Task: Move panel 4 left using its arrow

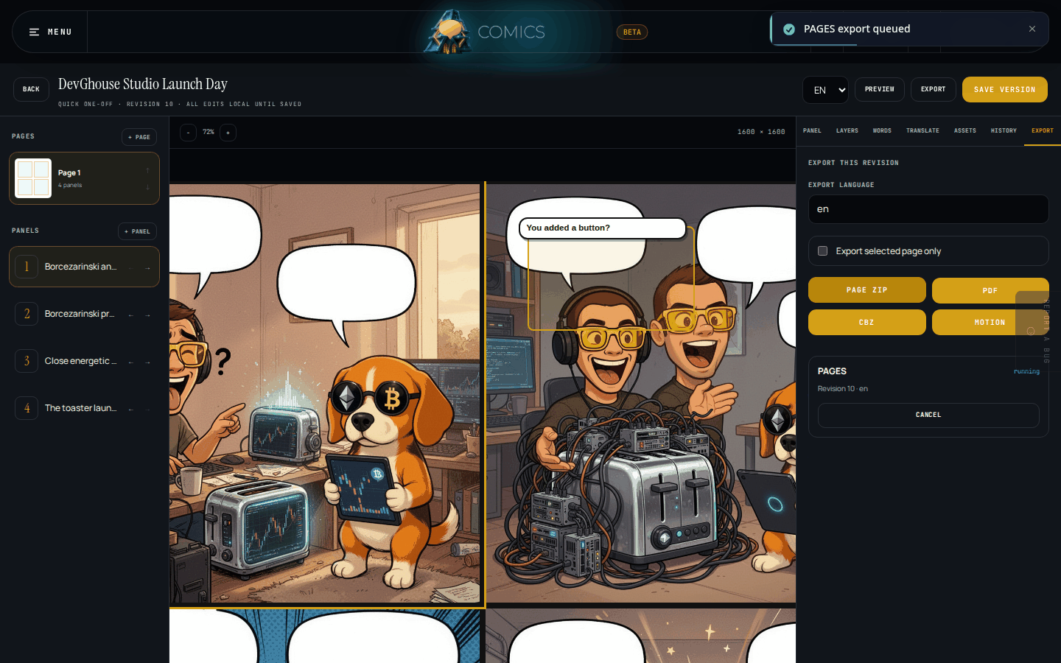Action: pos(130,410)
